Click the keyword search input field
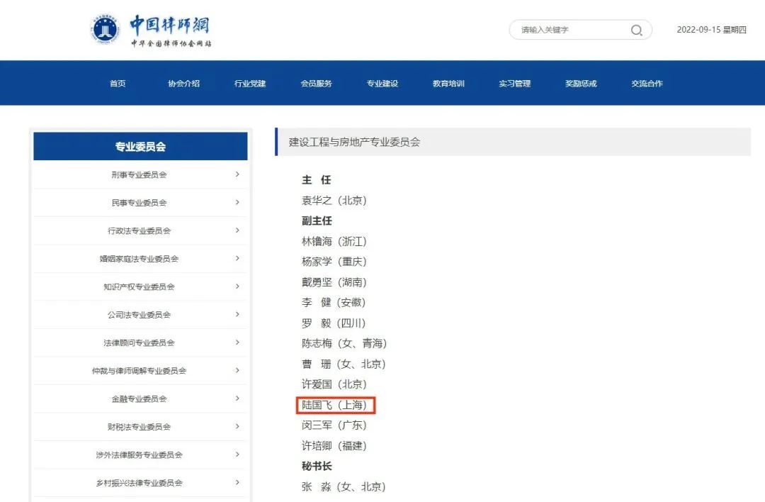The image size is (765, 502). (x=570, y=30)
